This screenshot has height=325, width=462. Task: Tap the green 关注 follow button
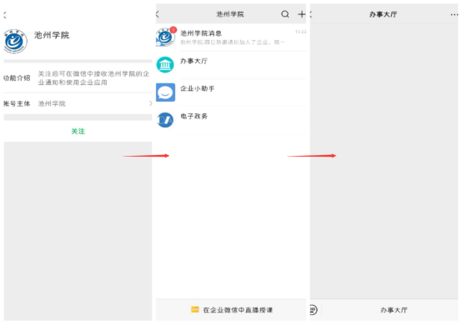pyautogui.click(x=78, y=132)
